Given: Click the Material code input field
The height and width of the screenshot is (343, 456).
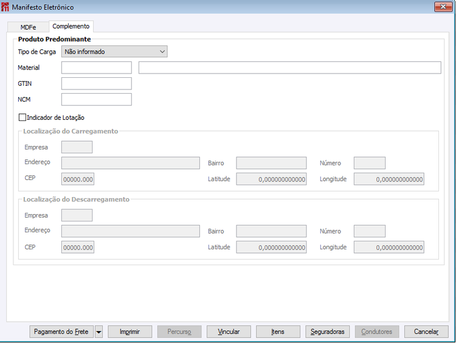Looking at the screenshot, I should (96, 68).
